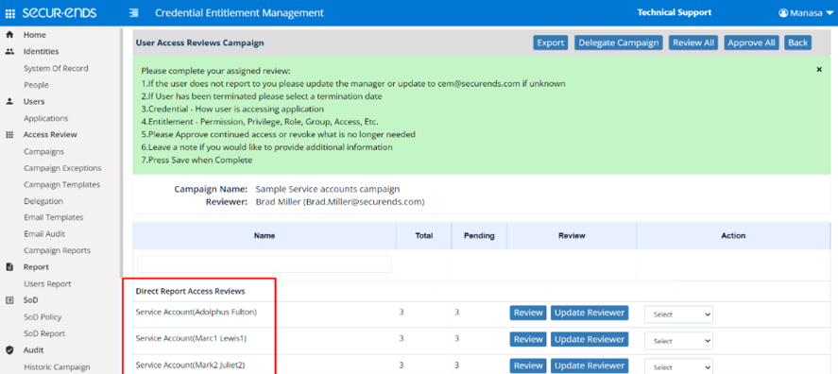Viewport: 838px width, 374px height.
Task: Click Update Reviewer for Marc1 Lewis1
Action: (x=590, y=339)
